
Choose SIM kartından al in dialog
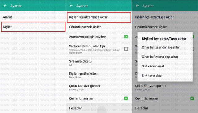(165, 66)
